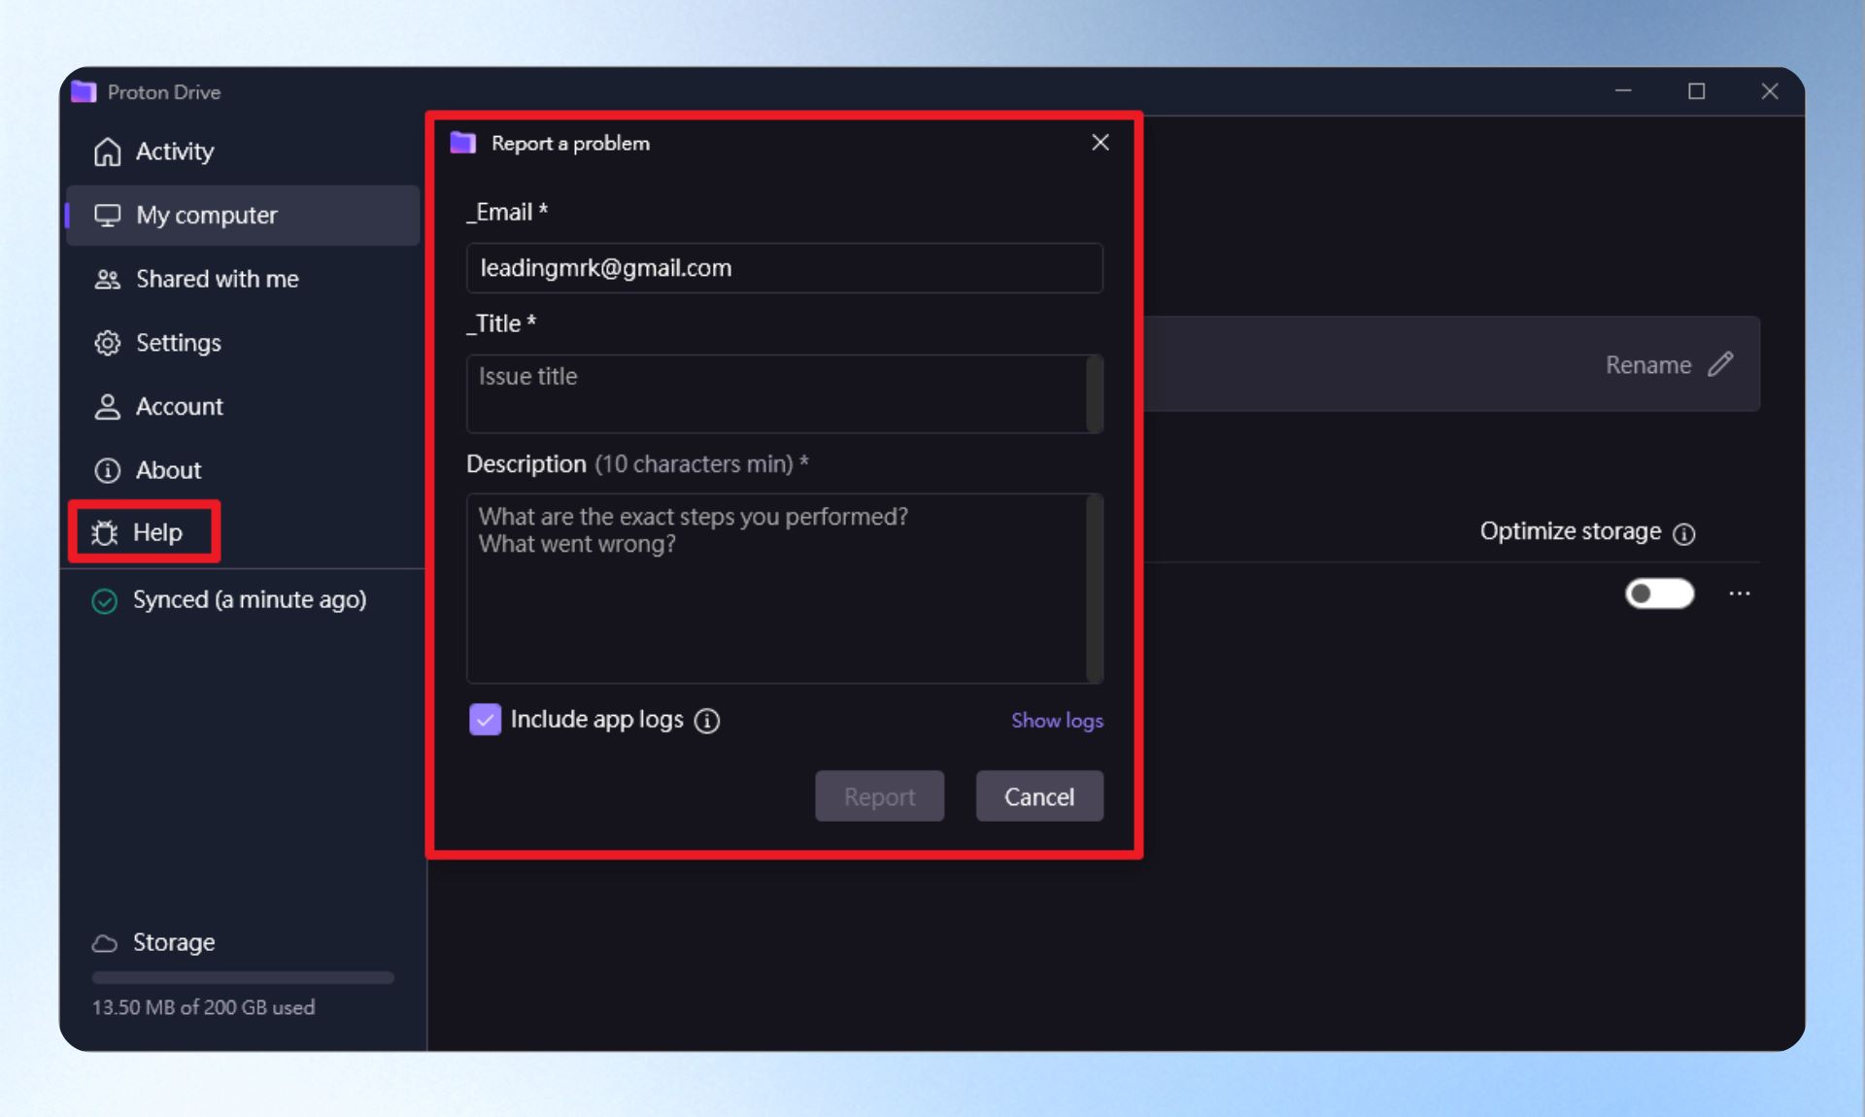Click the Settings gear icon
Screen dimensions: 1865x1117
(107, 343)
